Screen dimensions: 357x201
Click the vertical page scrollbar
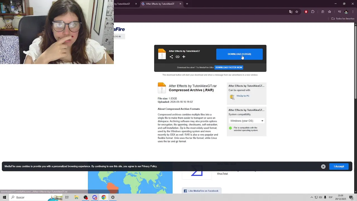355,107
